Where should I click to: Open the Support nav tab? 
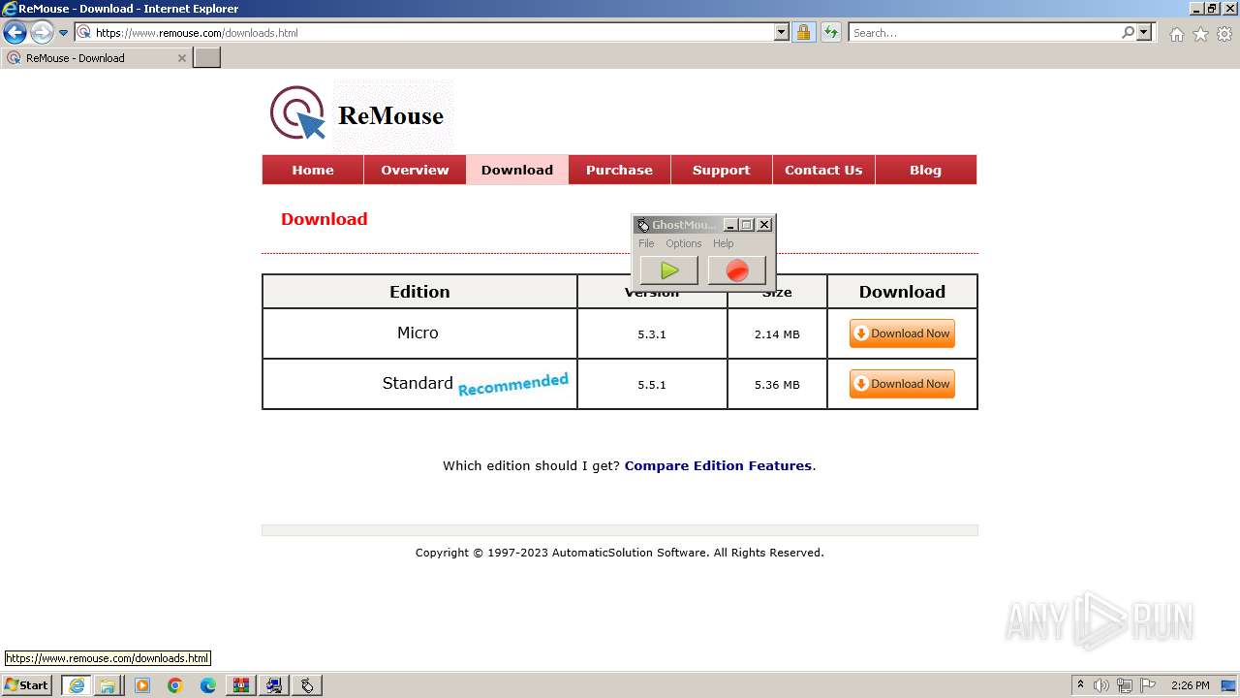coord(721,170)
